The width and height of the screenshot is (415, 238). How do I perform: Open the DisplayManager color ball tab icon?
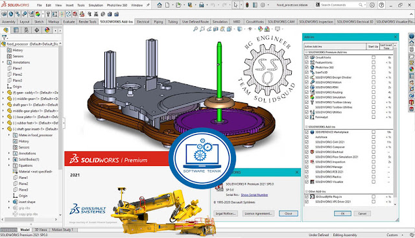(x=47, y=30)
